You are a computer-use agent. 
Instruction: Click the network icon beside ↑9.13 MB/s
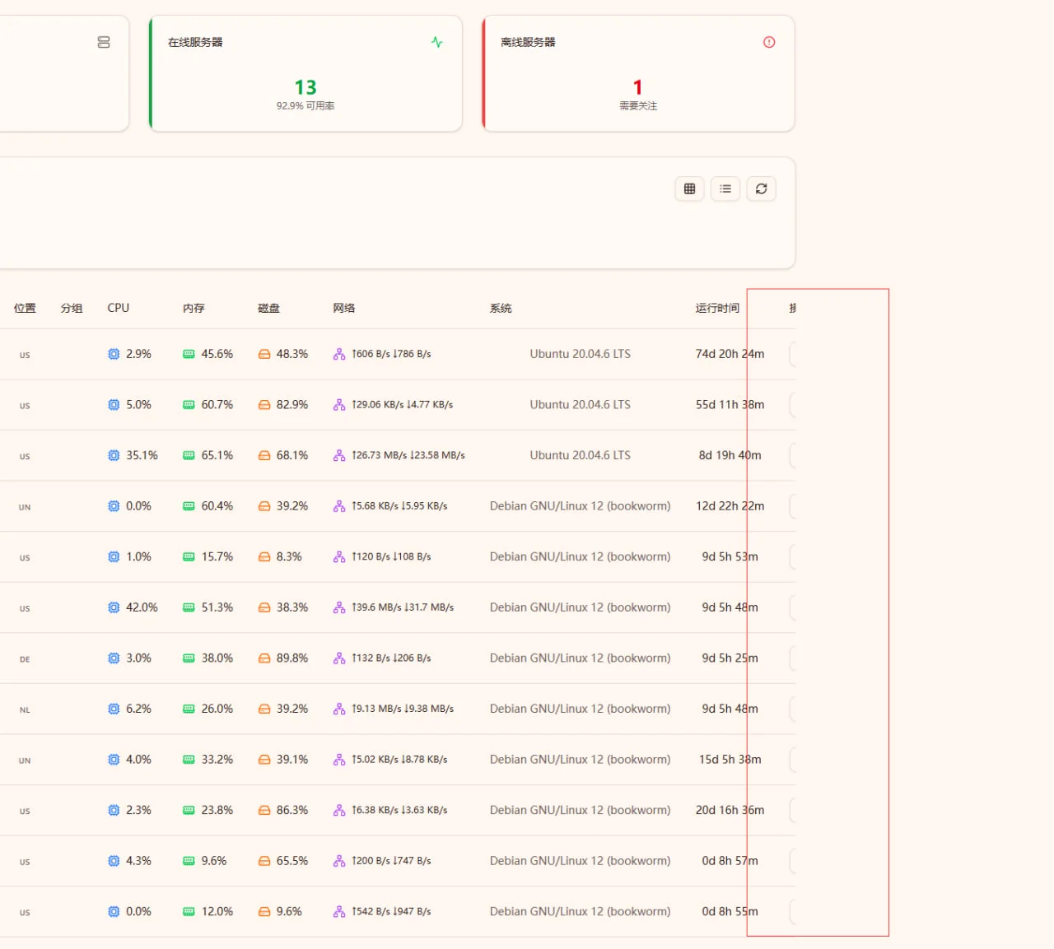[339, 709]
